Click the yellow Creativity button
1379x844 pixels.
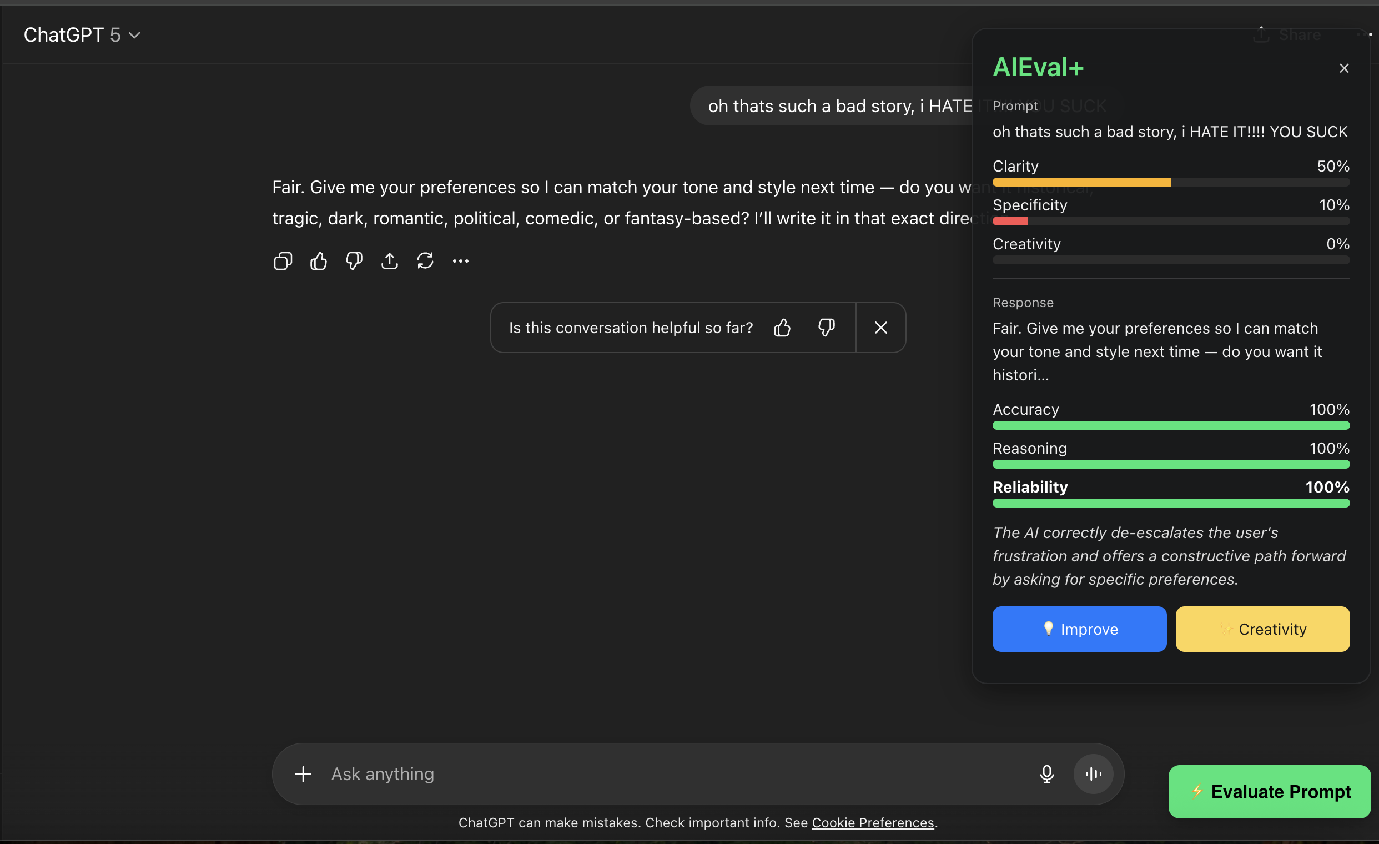(1262, 629)
